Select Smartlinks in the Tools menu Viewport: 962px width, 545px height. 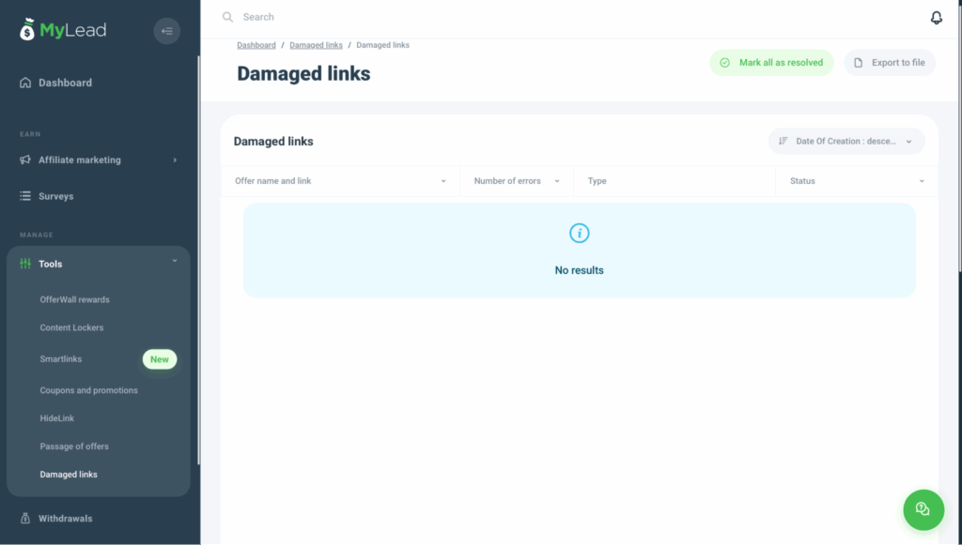coord(61,359)
